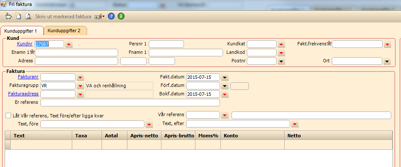Viewport: 401px width, 167px height.
Task: Click the Apris-brutto column header
Action: tap(178, 136)
